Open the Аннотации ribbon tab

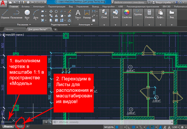click(39, 7)
